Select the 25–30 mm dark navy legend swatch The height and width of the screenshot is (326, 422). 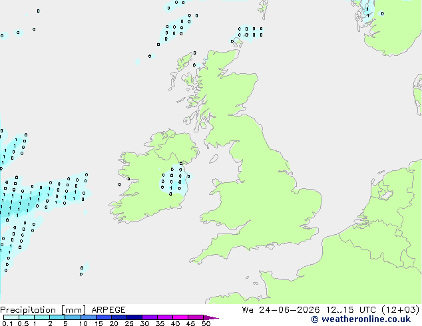(x=134, y=317)
